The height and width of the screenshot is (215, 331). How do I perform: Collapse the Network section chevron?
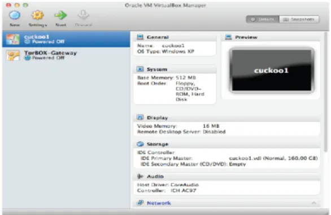(x=314, y=203)
